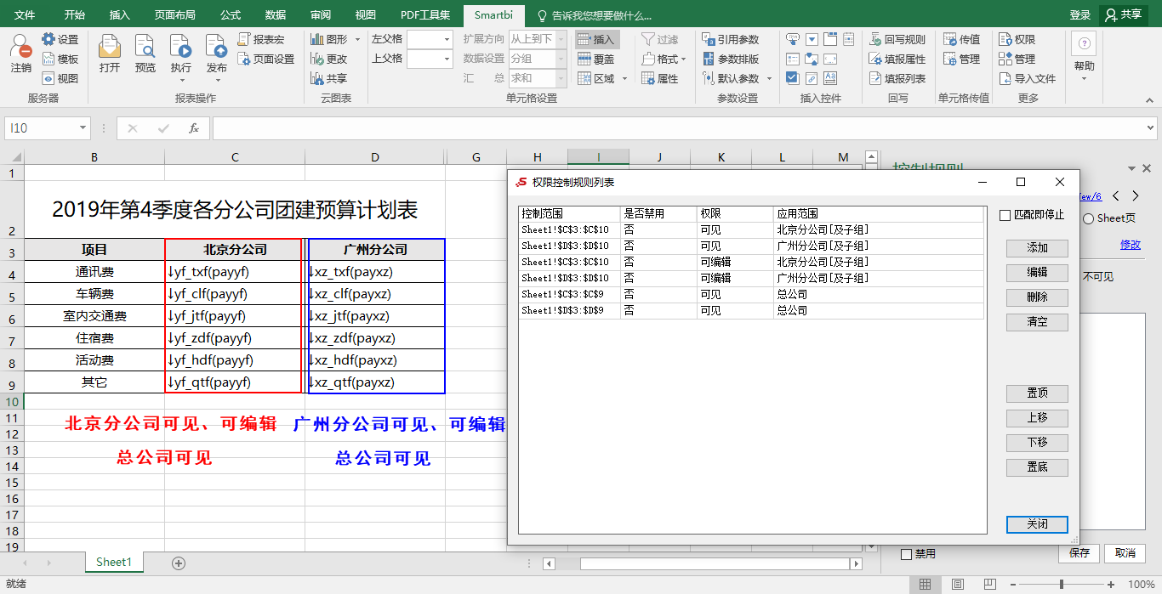
Task: Switch to the 开始 Home tab
Action: (x=75, y=14)
